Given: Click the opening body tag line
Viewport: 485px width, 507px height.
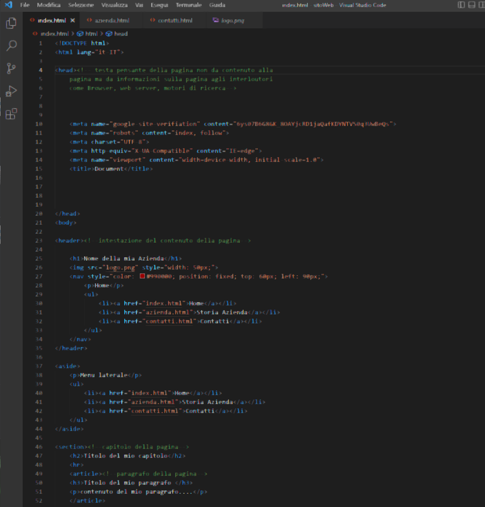Looking at the screenshot, I should [x=66, y=223].
